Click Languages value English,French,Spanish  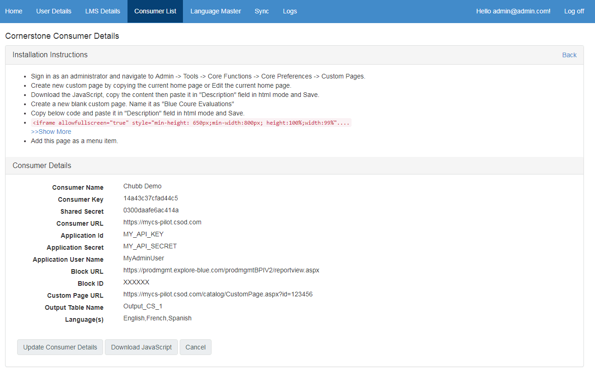coord(158,318)
